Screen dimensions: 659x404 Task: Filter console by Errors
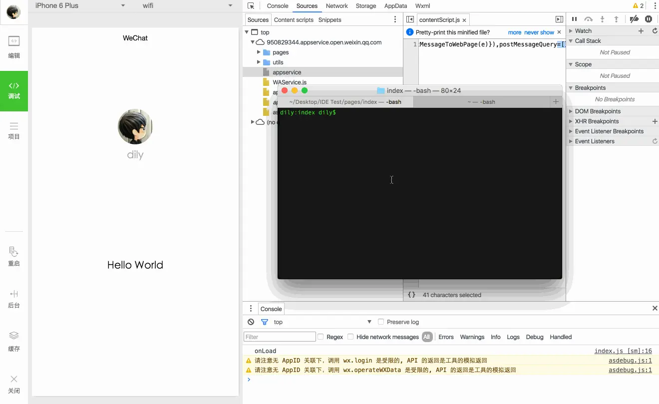pyautogui.click(x=446, y=337)
